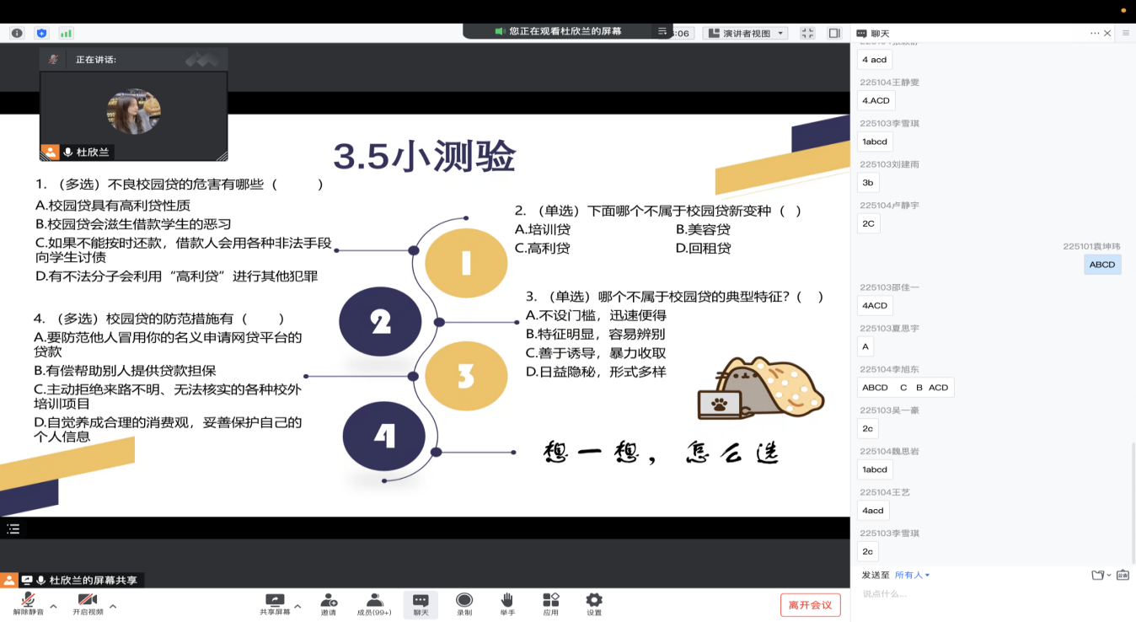Open the 演讲者视图 view dropdown
Screen dimensions: 1136x622
pos(746,33)
